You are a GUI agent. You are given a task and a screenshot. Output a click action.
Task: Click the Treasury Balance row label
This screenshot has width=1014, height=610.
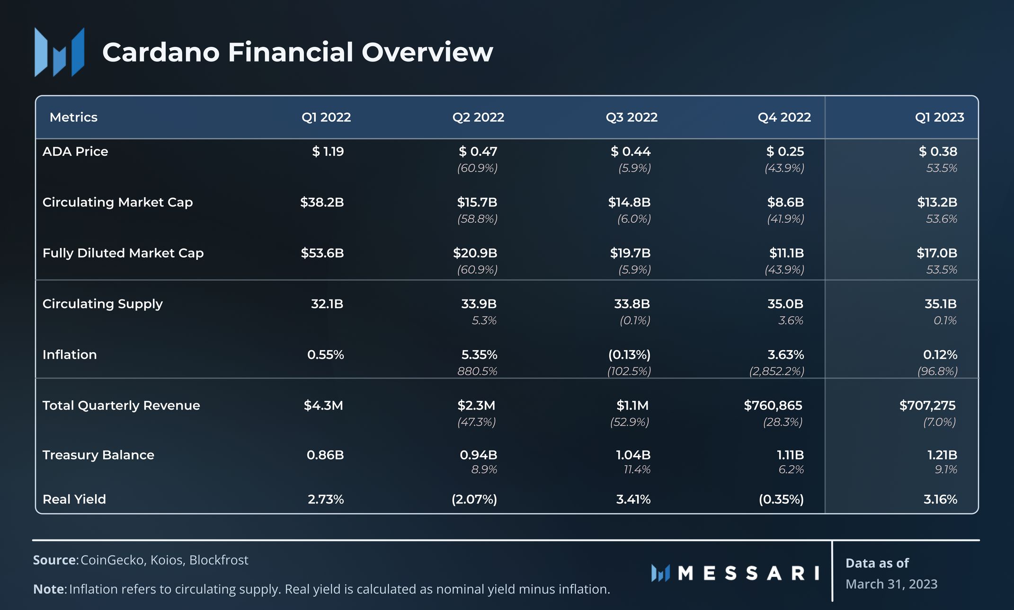98,455
